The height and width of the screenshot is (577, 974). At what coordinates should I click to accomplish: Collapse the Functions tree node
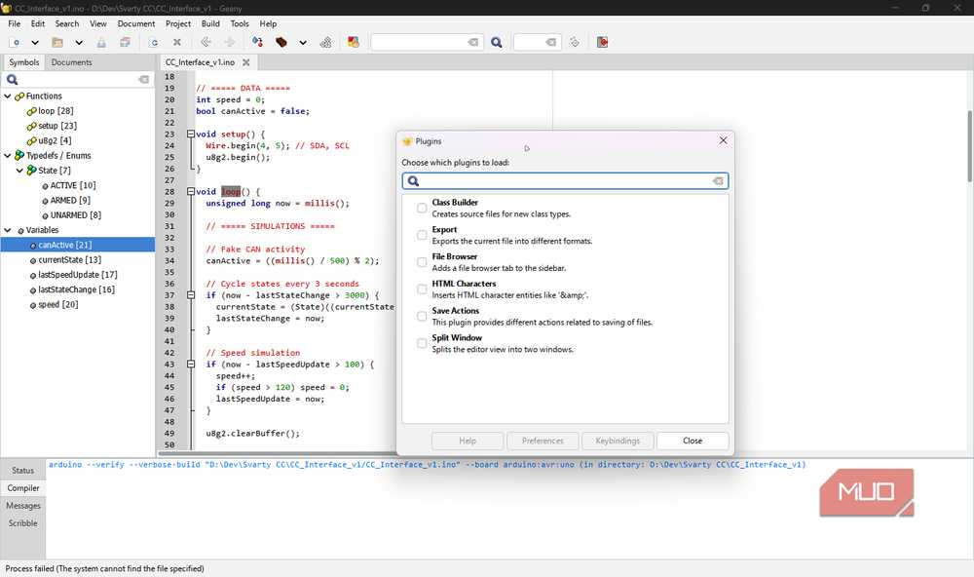coord(8,96)
